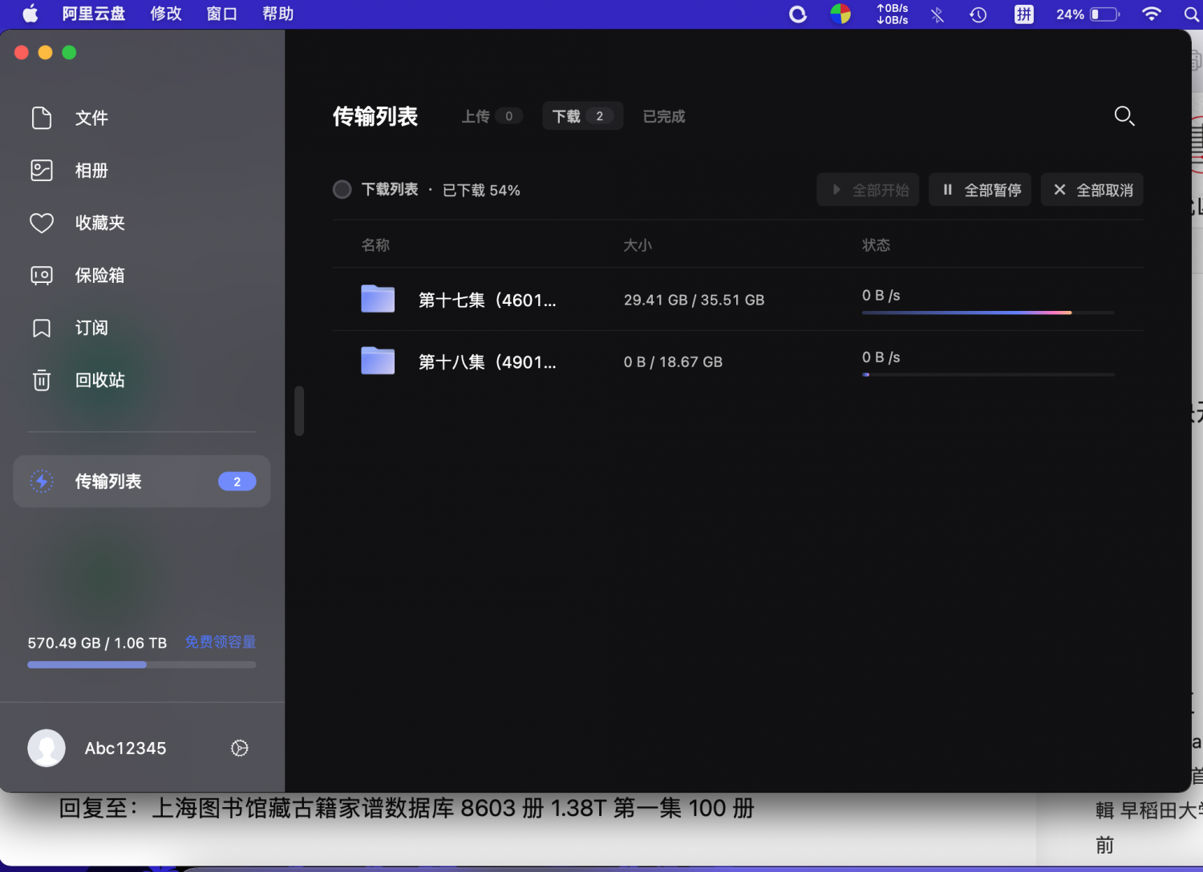The image size is (1203, 872).
Task: Click the search magnifier in transfer list
Action: click(1124, 116)
